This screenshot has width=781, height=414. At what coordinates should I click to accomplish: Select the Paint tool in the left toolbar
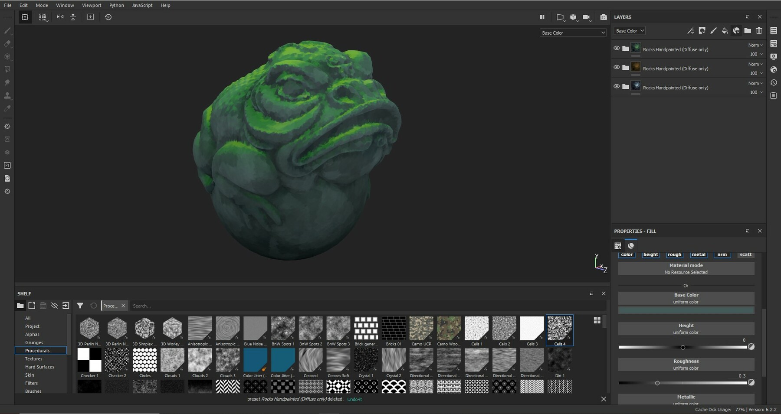click(7, 30)
